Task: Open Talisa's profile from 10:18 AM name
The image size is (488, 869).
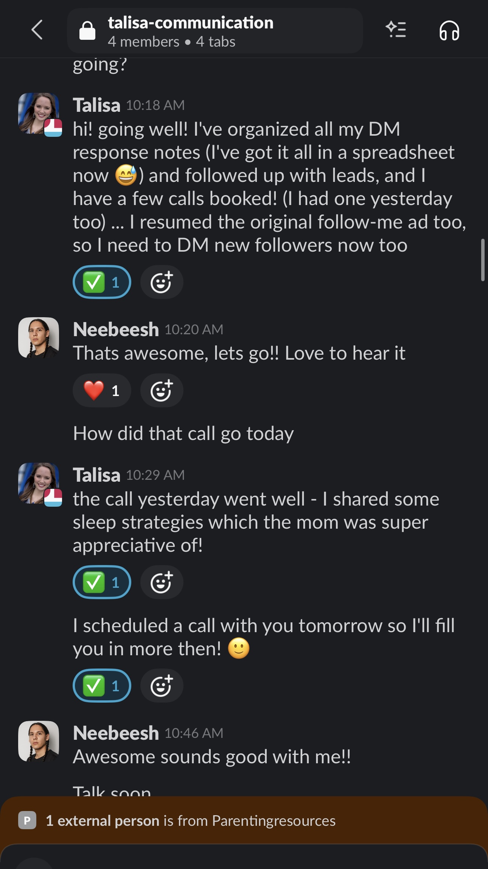Action: (x=96, y=105)
